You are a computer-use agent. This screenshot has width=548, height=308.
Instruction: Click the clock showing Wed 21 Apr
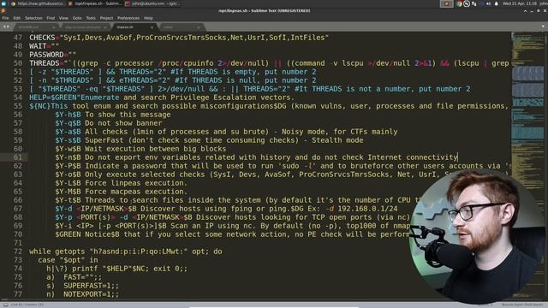pyautogui.click(x=520, y=3)
